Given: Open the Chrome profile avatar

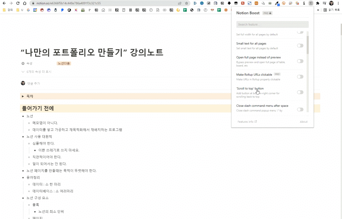Looking at the screenshot, I should click(x=331, y=3).
